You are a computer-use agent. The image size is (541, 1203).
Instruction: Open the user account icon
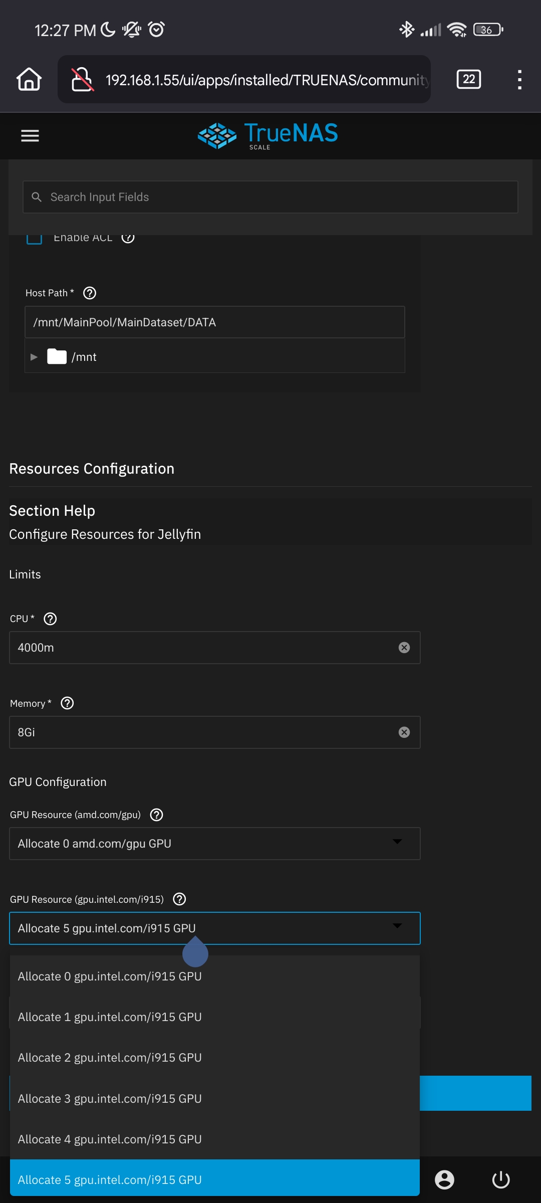[x=444, y=1179]
